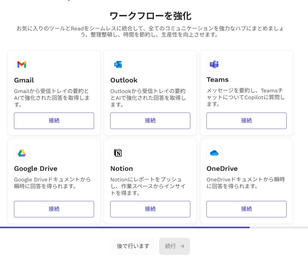308x262 pixels.
Task: Connect Outlook with the 接続 button
Action: tap(150, 120)
